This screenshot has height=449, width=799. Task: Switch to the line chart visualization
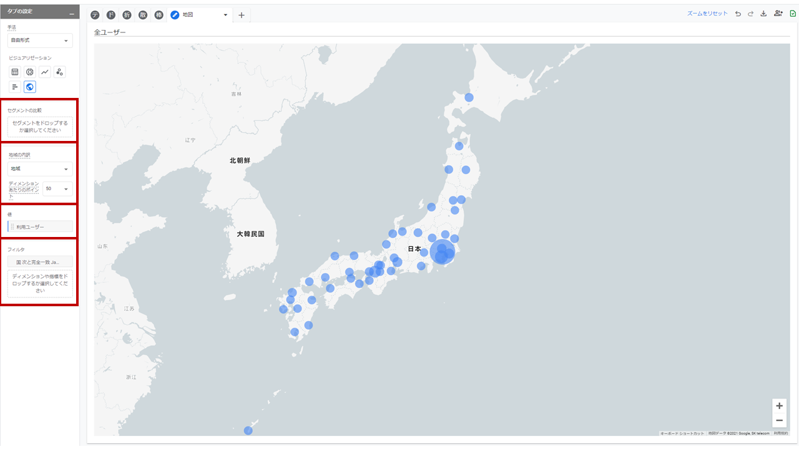(x=44, y=72)
